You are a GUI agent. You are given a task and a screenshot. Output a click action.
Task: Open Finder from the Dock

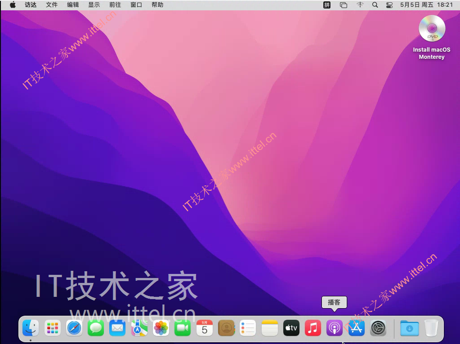[31, 328]
